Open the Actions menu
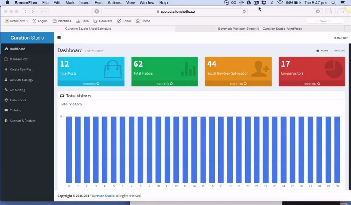351x205 pixels. (115, 3)
